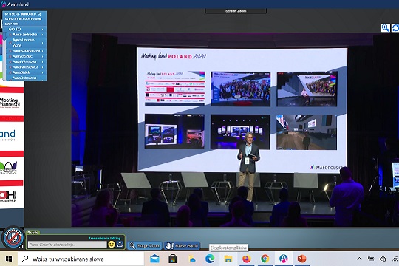The height and width of the screenshot is (266, 399).
Task: Click the user list scrollbar thumb
Action: point(4,35)
